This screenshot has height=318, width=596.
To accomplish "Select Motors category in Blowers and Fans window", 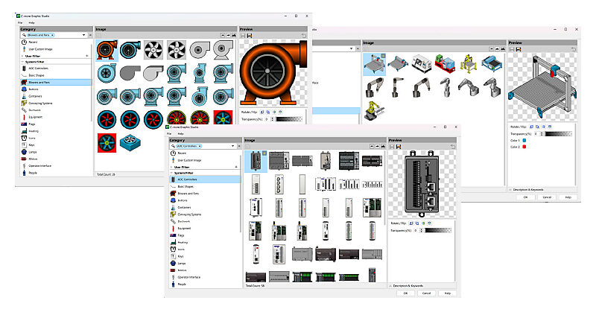I will point(56,159).
